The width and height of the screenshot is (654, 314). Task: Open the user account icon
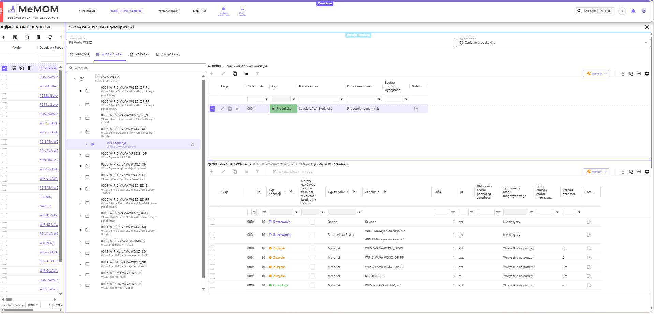pos(644,11)
